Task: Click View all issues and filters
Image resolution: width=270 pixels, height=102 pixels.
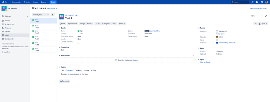Action: coord(258,9)
